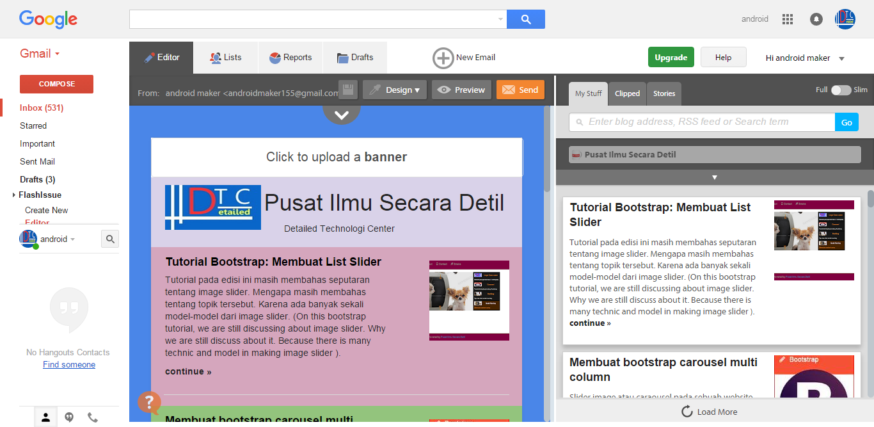Click the List Slider thumbnail in the editor

click(469, 300)
